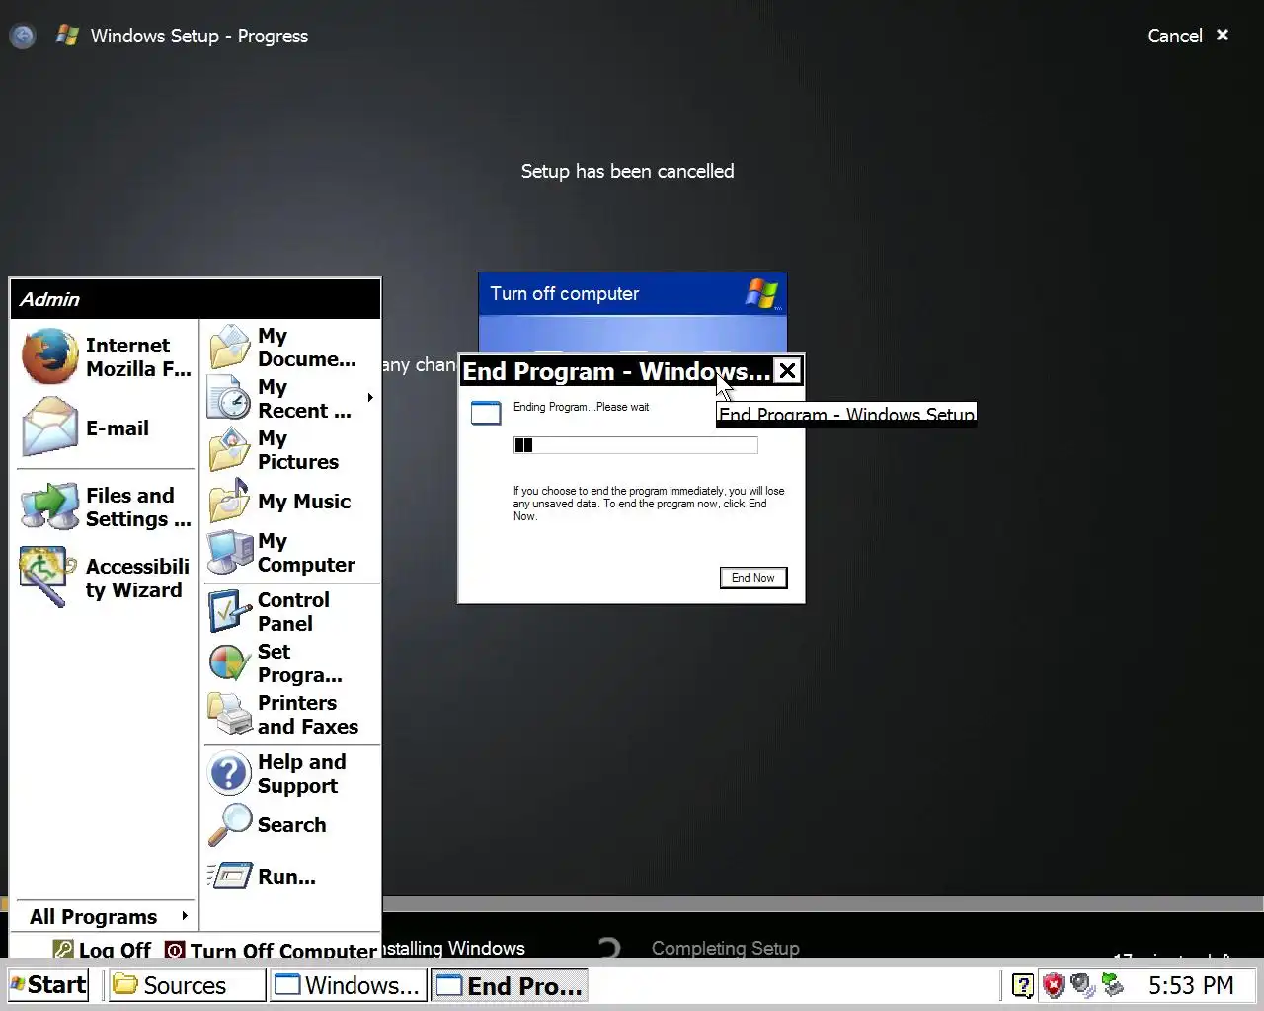1264x1011 pixels.
Task: Open Search magnifier icon
Action: 229,824
